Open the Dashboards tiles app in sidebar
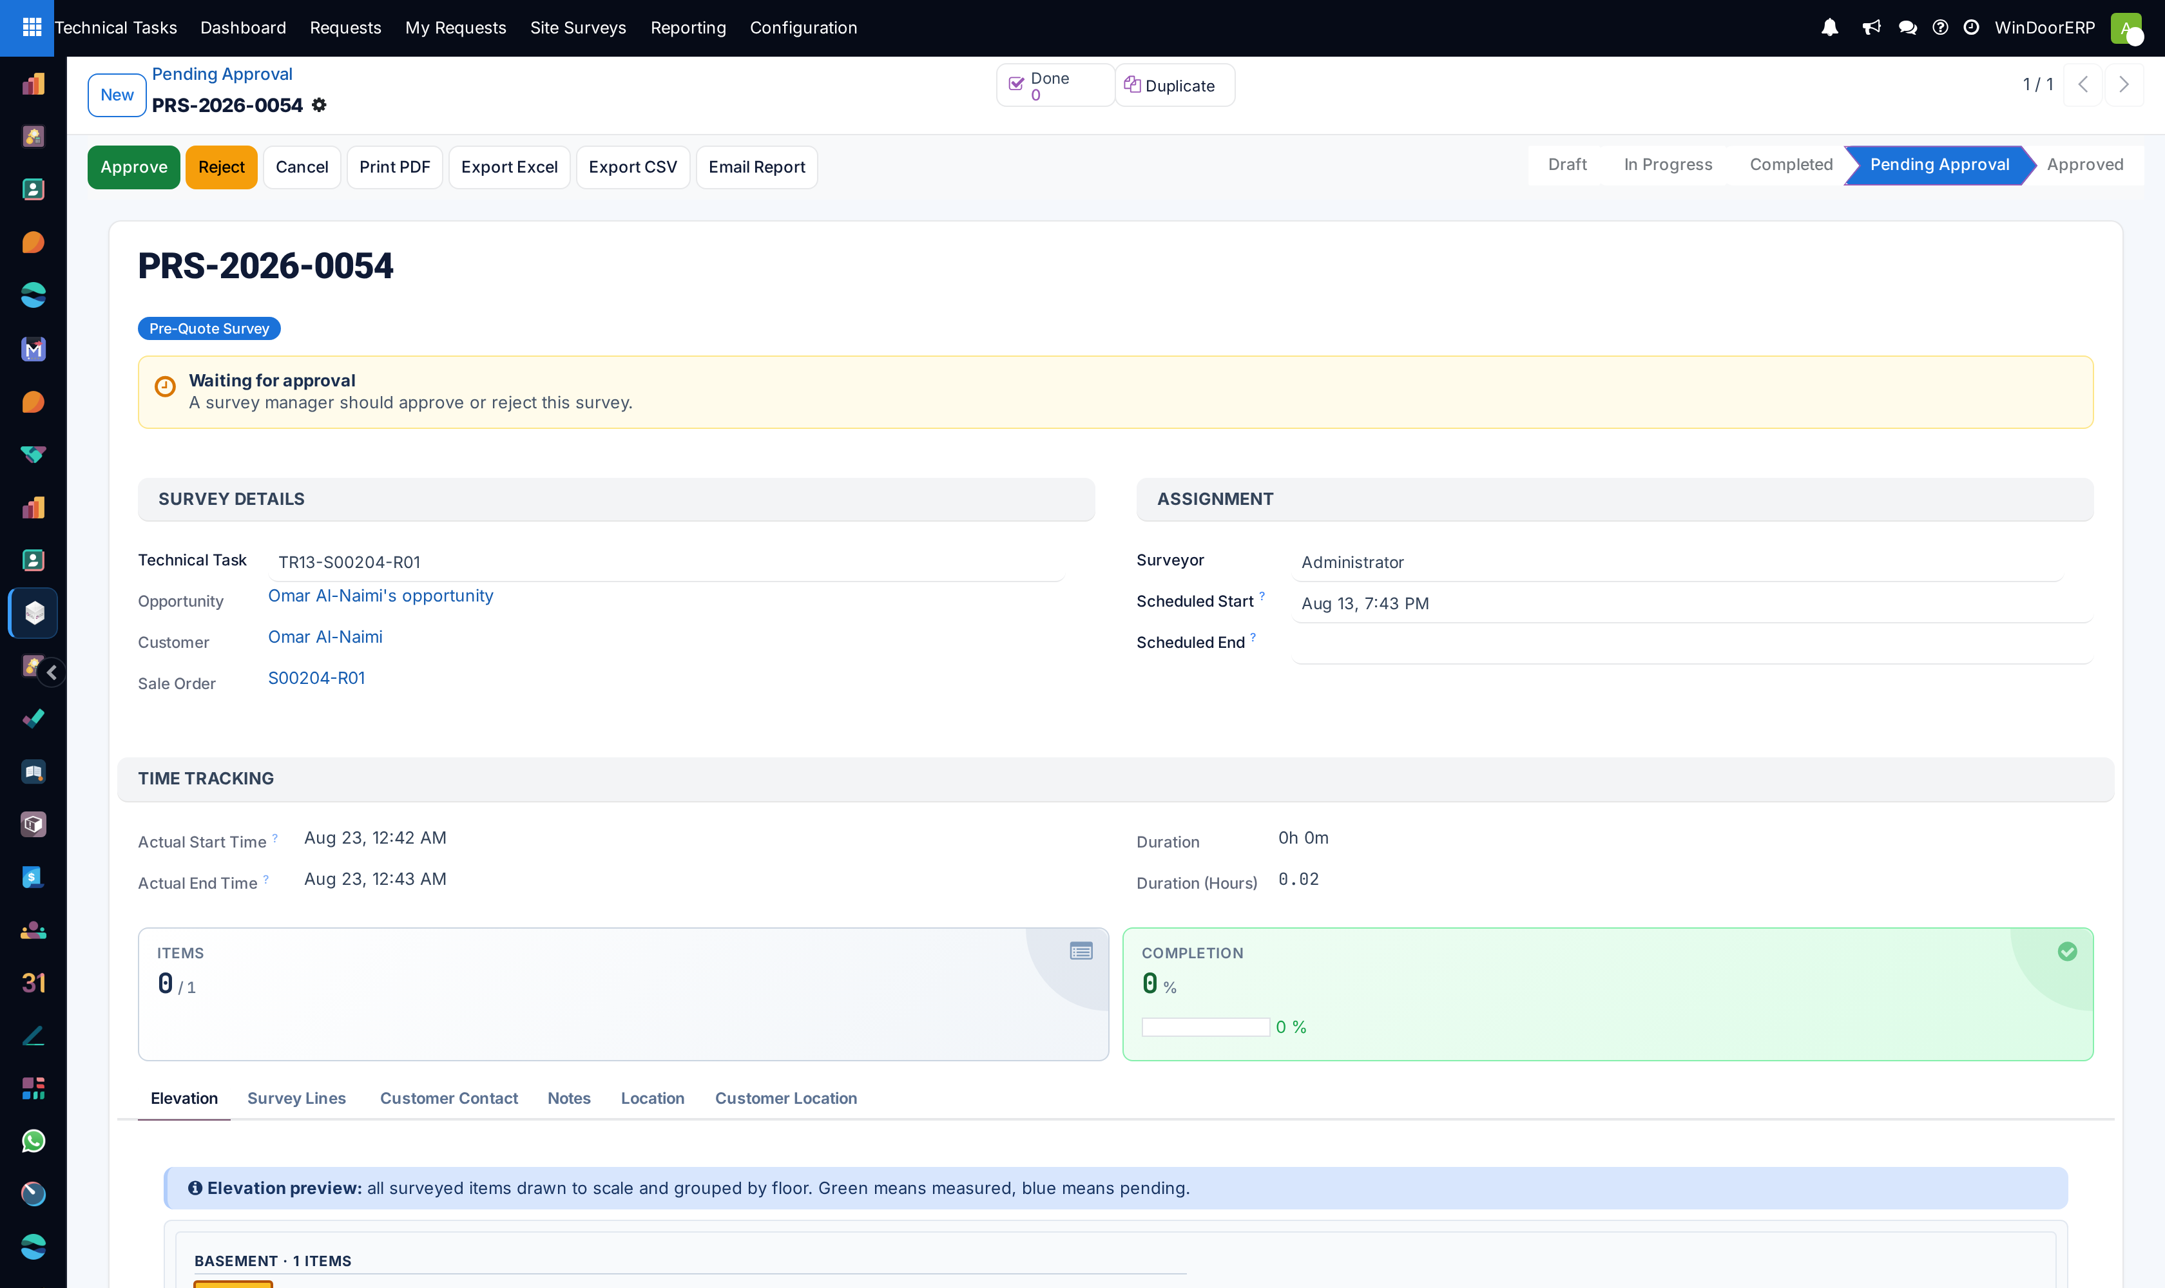Image resolution: width=2165 pixels, height=1288 pixels. [x=33, y=1088]
